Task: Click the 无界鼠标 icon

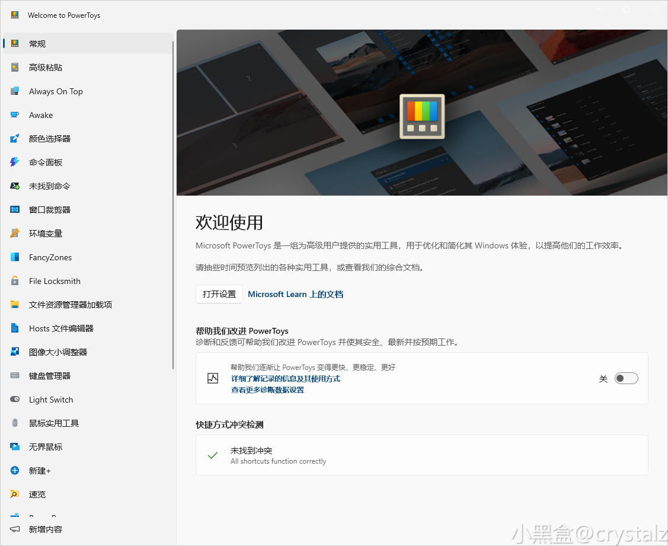Action: click(15, 447)
